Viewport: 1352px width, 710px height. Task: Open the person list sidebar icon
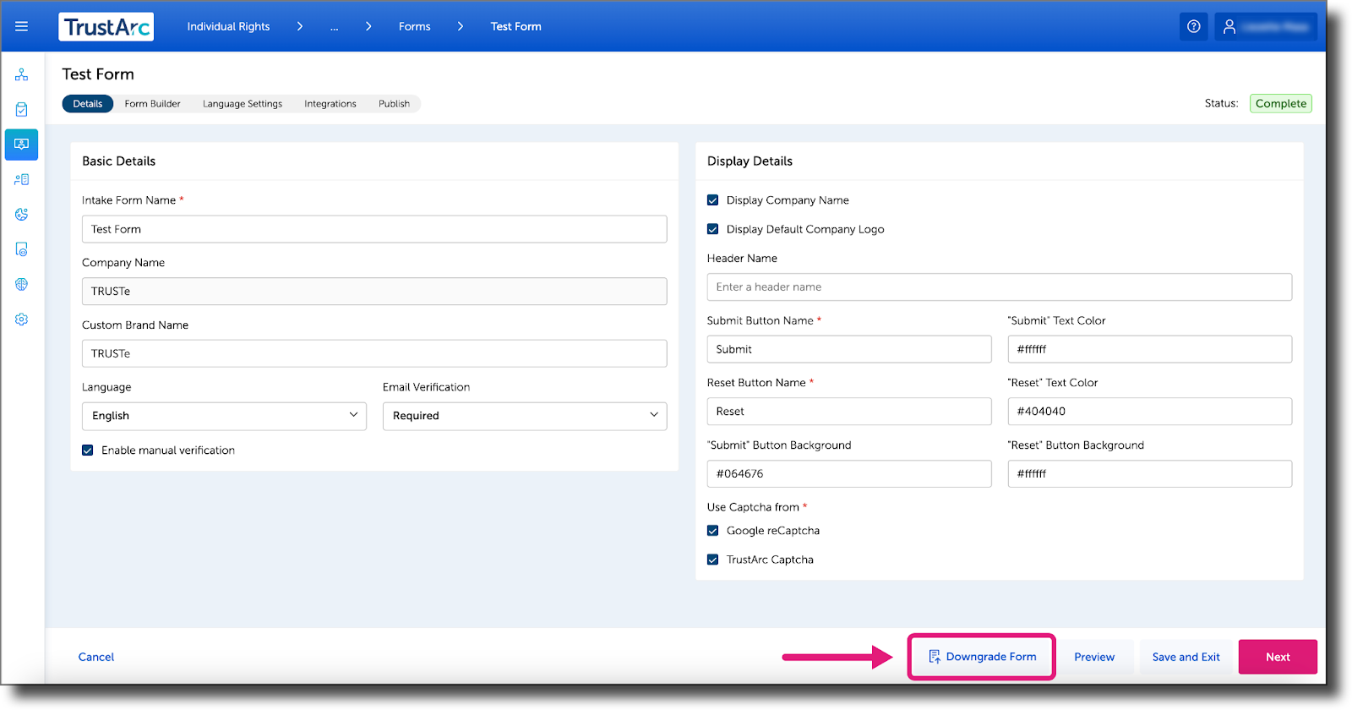click(21, 179)
